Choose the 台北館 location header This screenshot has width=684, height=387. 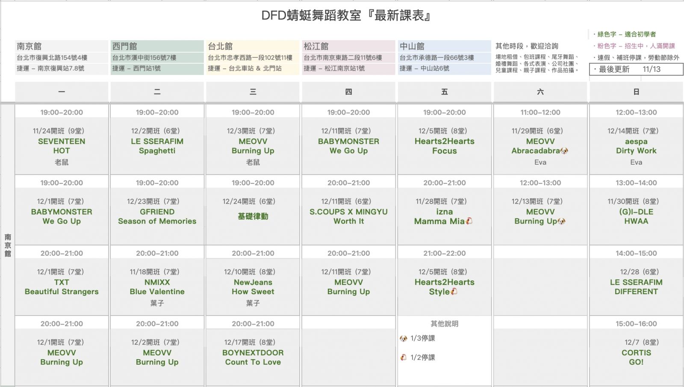[220, 46]
